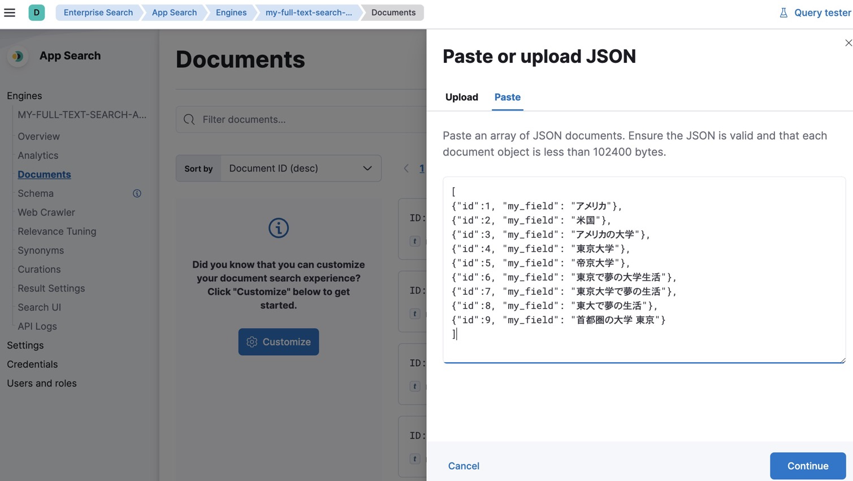Open API Logs in sidebar

pos(37,326)
